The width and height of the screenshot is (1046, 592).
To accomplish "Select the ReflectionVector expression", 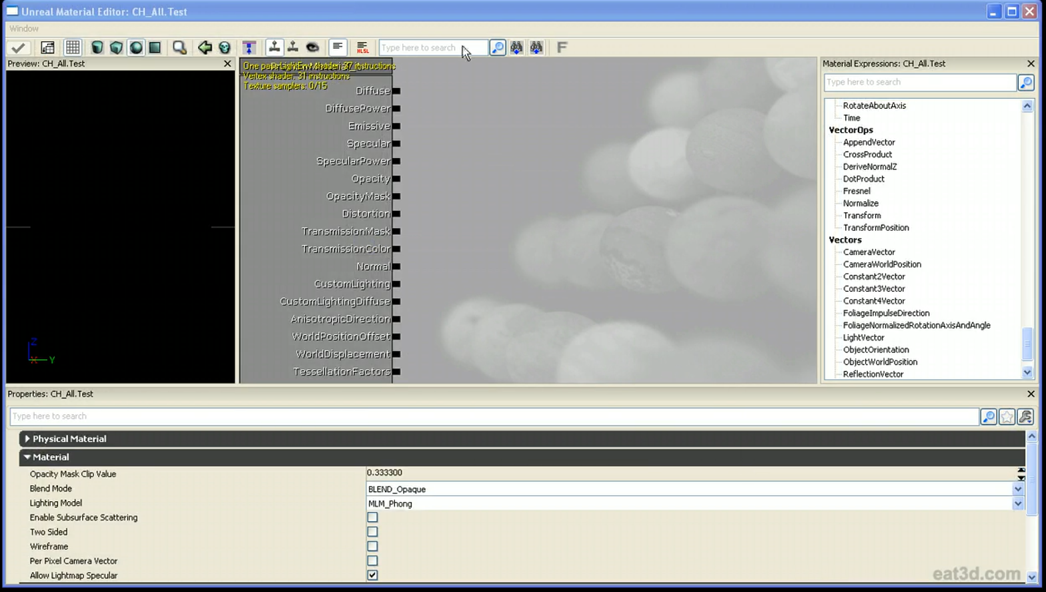I will coord(873,374).
